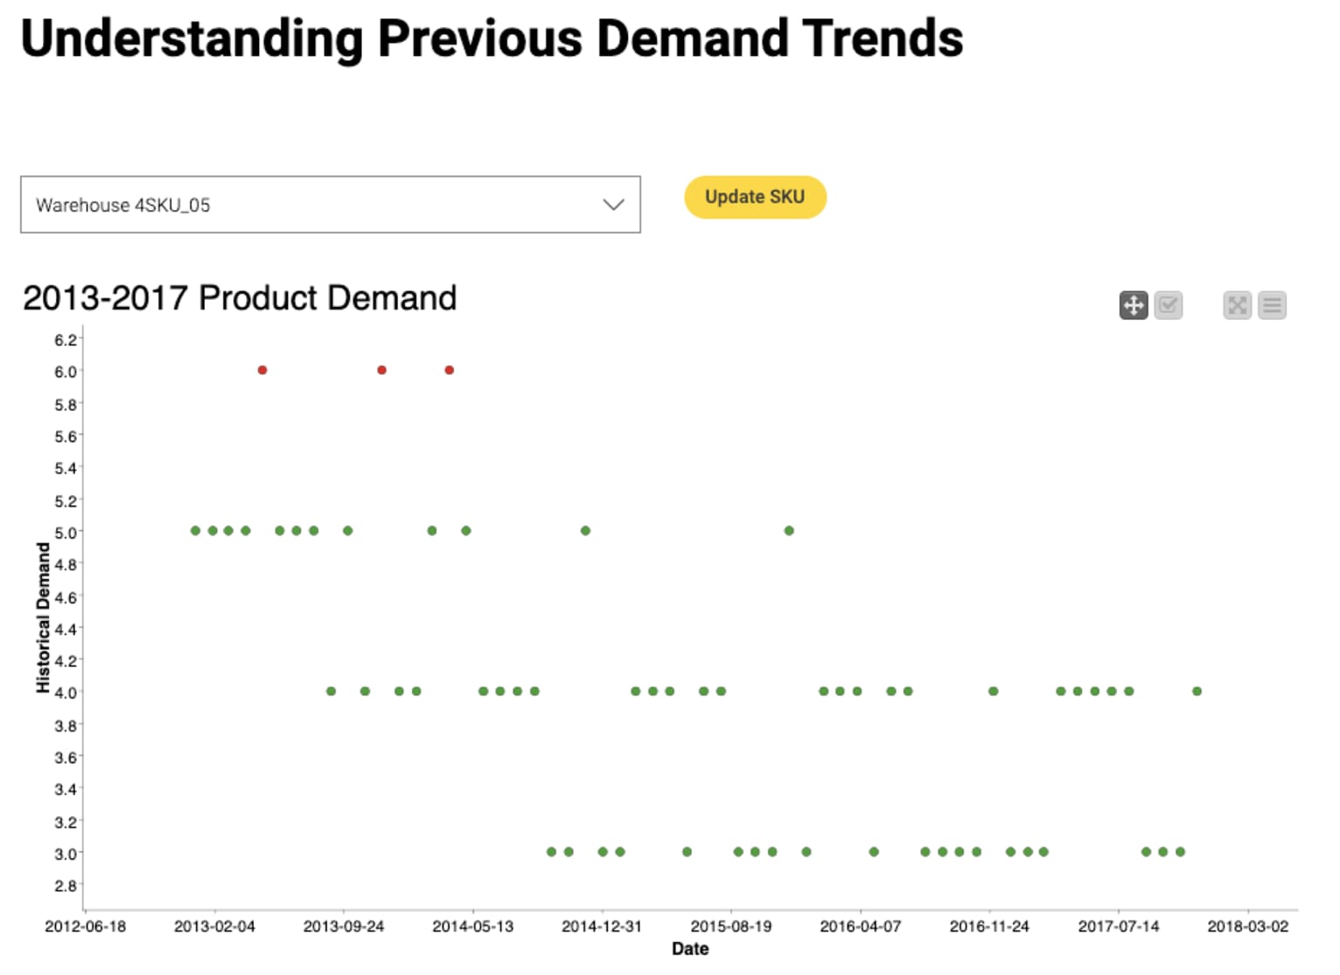Click the Date x-axis title

[690, 949]
